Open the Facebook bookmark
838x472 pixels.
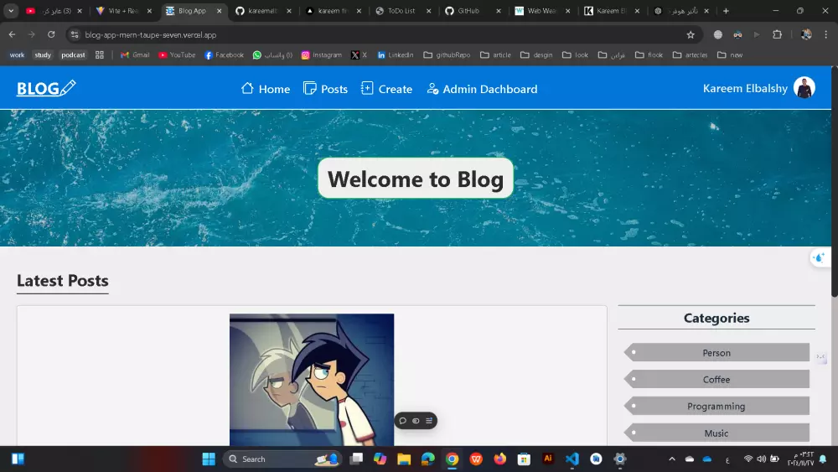pyautogui.click(x=224, y=55)
